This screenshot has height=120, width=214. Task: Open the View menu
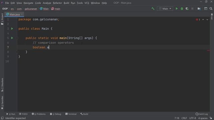tap(19, 3)
